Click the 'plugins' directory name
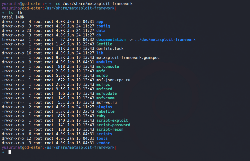The width and height of the screenshot is (250, 161). 104,107
